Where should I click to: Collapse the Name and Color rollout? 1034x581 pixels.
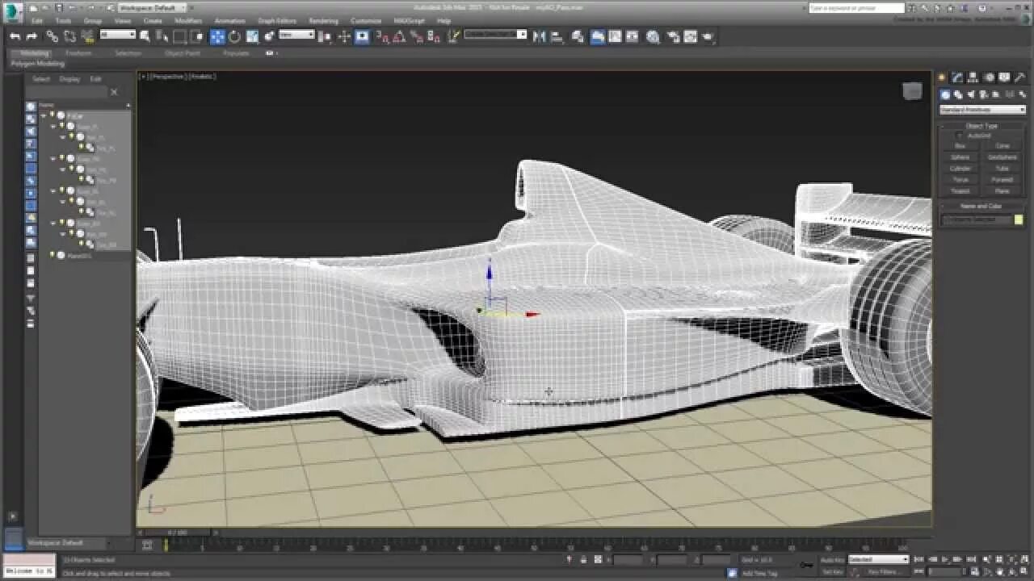pyautogui.click(x=981, y=206)
